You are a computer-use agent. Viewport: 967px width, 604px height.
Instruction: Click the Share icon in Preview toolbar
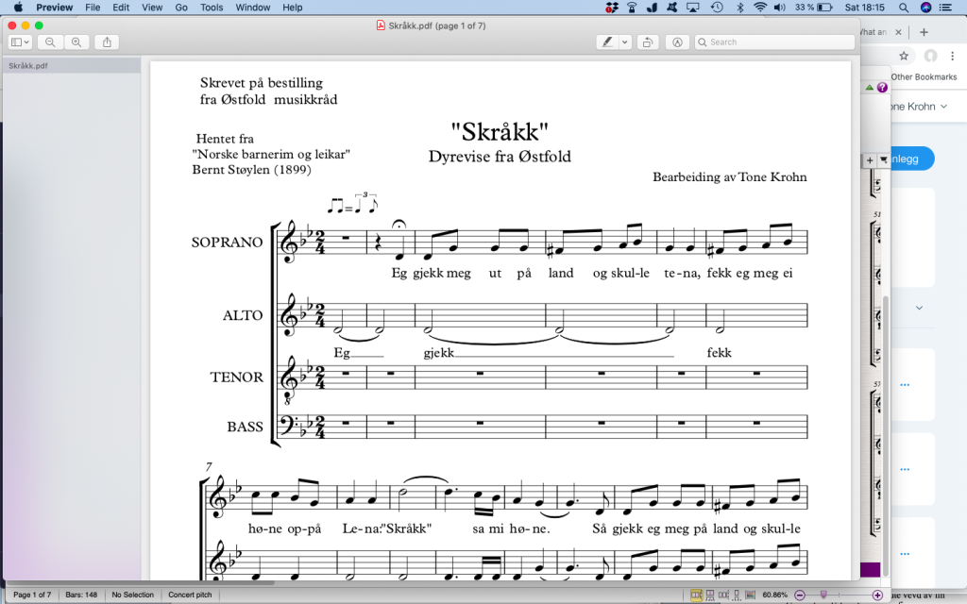point(108,42)
